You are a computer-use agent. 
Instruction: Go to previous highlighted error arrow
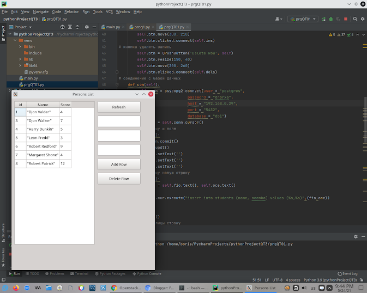357,35
